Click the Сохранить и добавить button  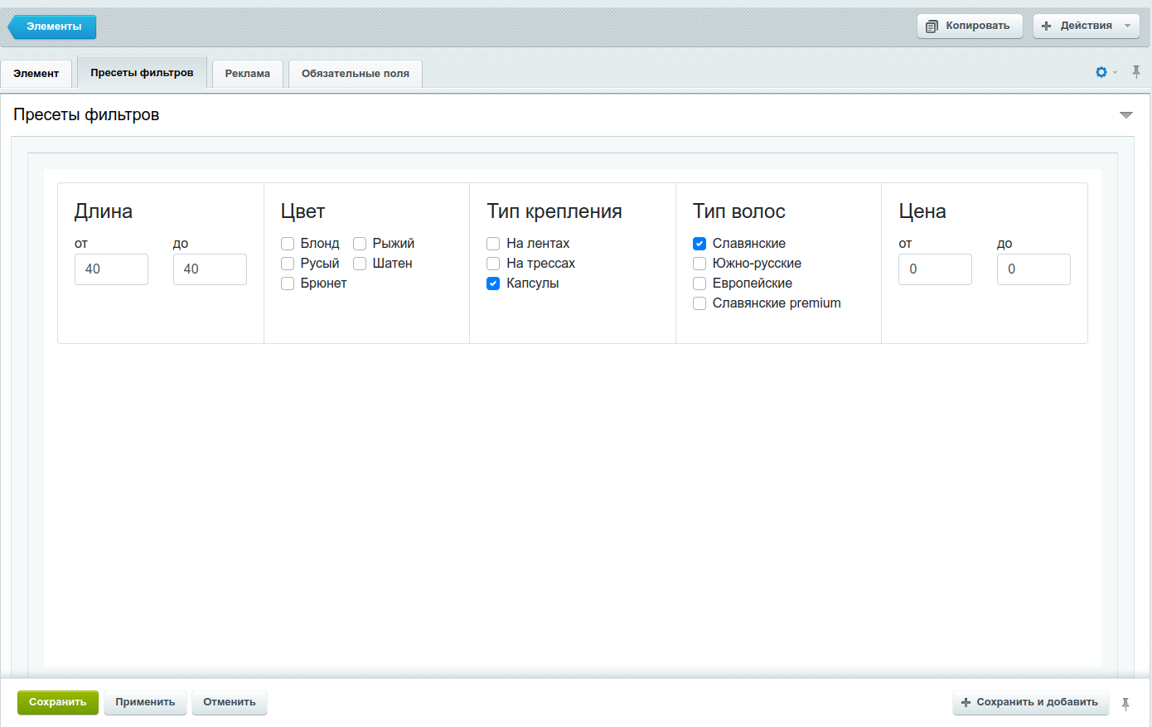click(x=1030, y=702)
